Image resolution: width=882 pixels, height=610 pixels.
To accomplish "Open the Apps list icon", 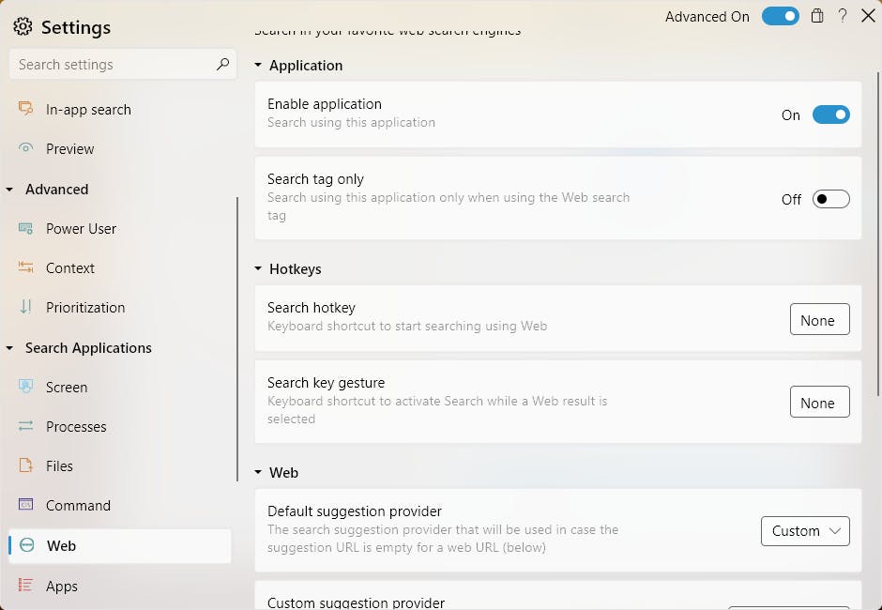I will click(x=26, y=587).
